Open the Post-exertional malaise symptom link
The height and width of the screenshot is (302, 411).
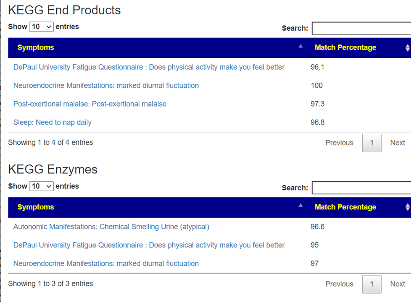pos(90,104)
